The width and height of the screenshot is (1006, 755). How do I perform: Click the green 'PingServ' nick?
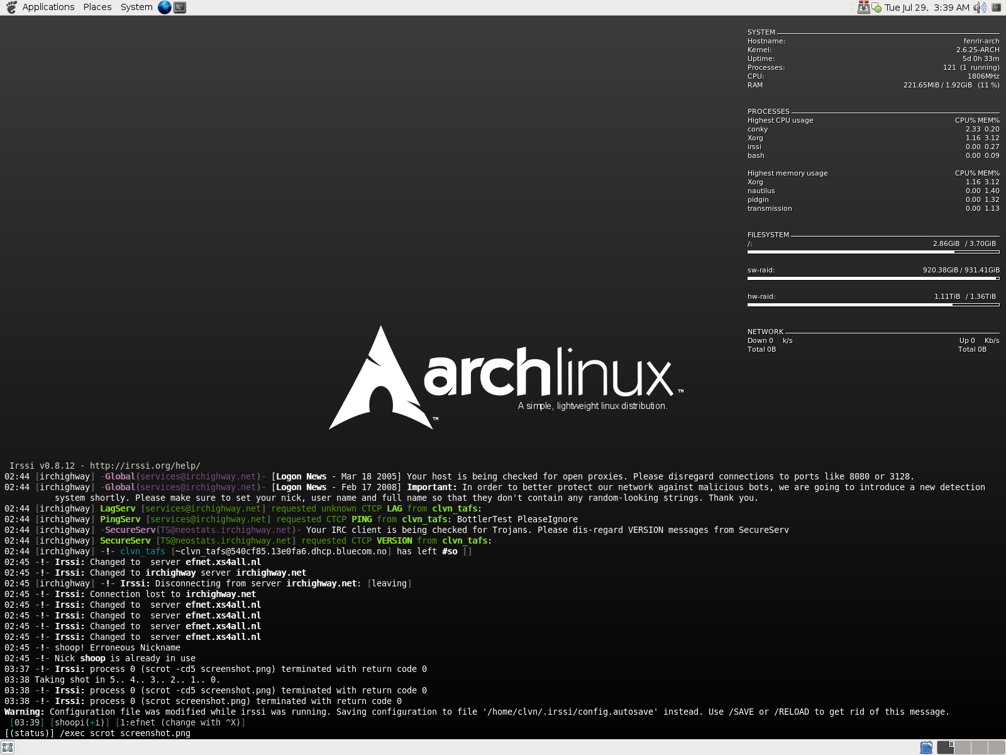coord(120,519)
